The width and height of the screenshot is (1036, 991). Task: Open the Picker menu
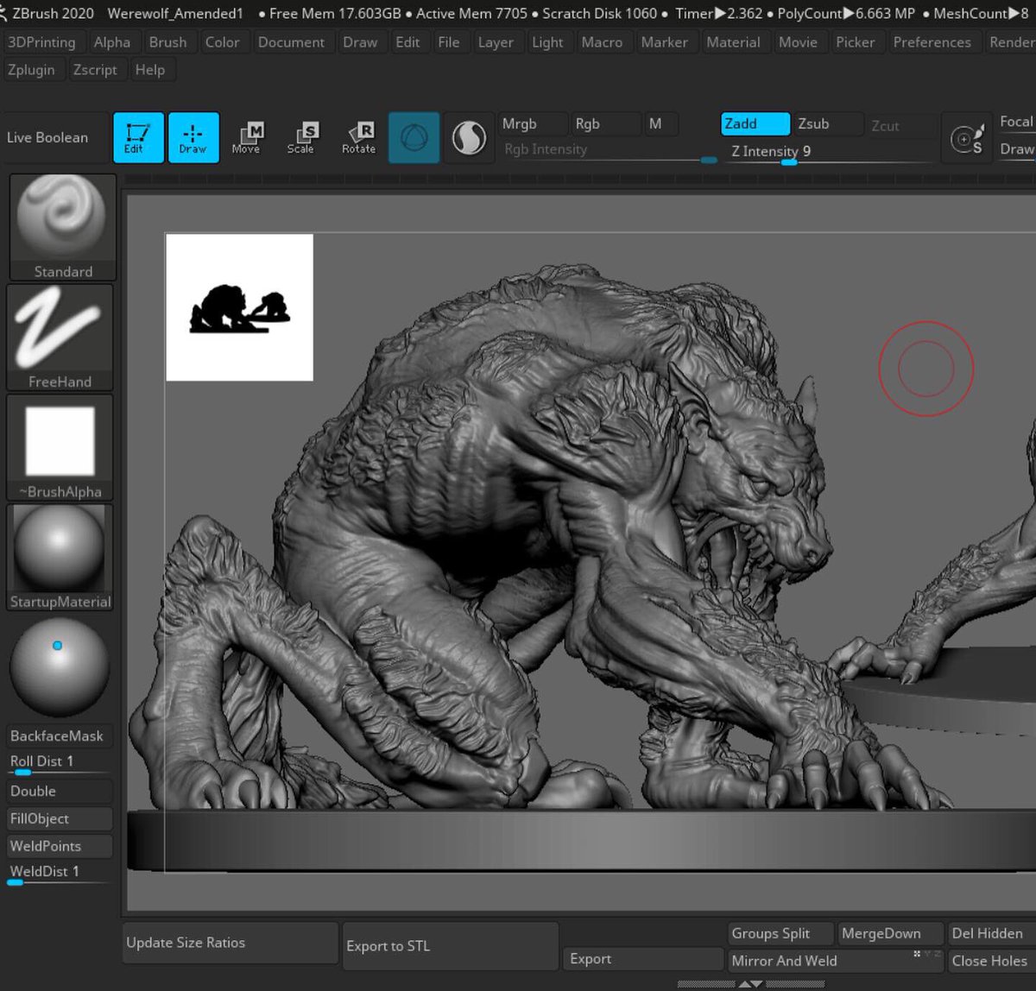coord(856,42)
